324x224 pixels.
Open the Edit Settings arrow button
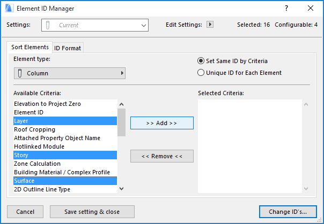tap(210, 25)
